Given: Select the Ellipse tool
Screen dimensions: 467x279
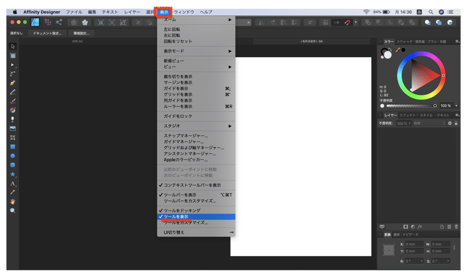Looking at the screenshot, I should coord(12,156).
